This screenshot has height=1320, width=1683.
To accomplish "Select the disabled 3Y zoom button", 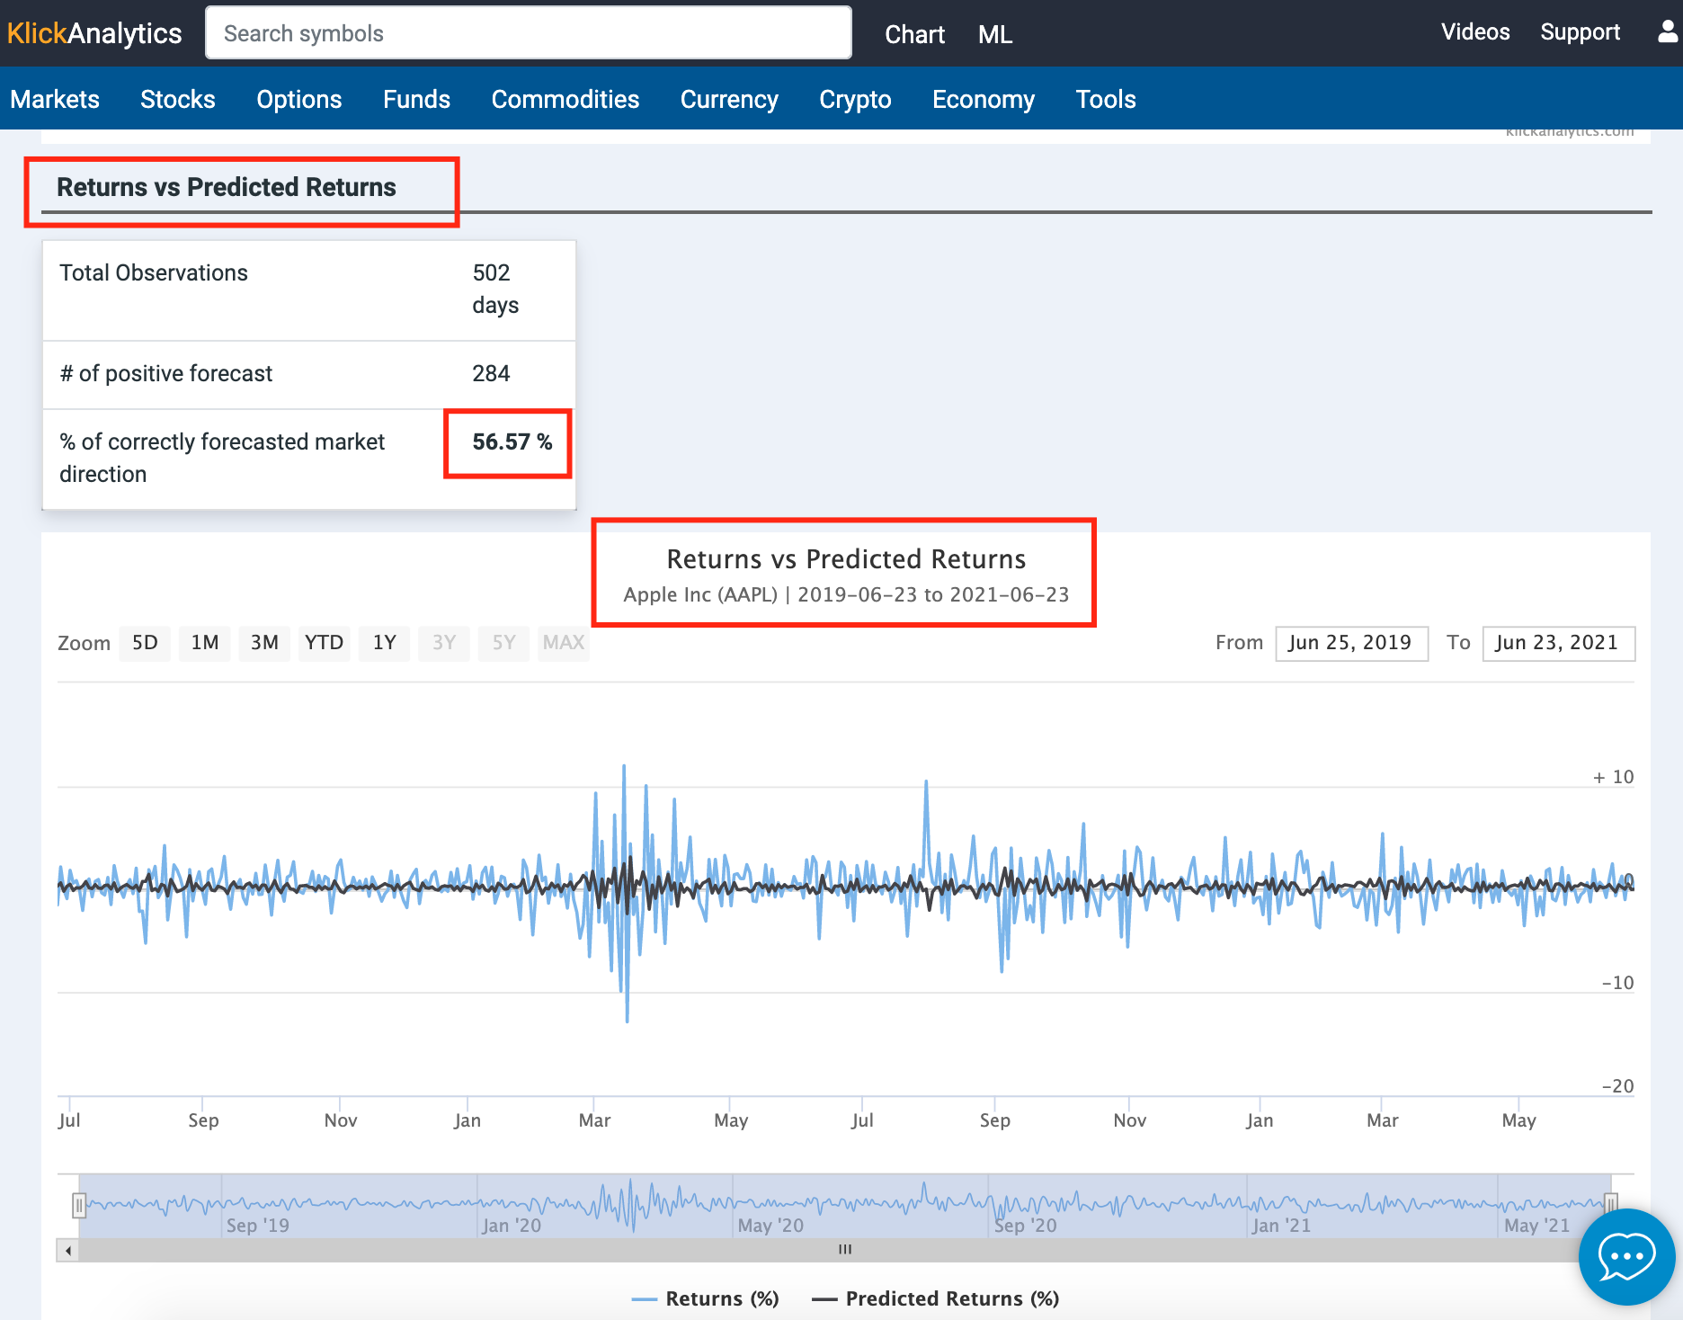I will 444,643.
